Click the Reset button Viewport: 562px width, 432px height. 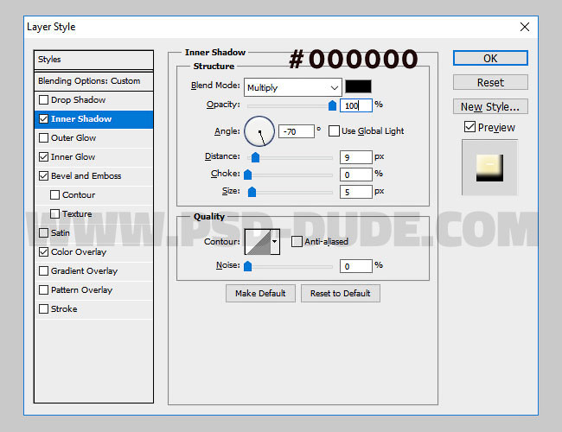coord(490,82)
